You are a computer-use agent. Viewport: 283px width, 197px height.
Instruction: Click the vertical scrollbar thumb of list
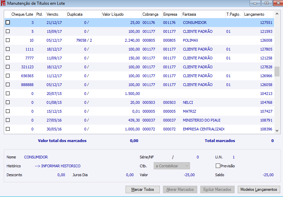(x=277, y=71)
